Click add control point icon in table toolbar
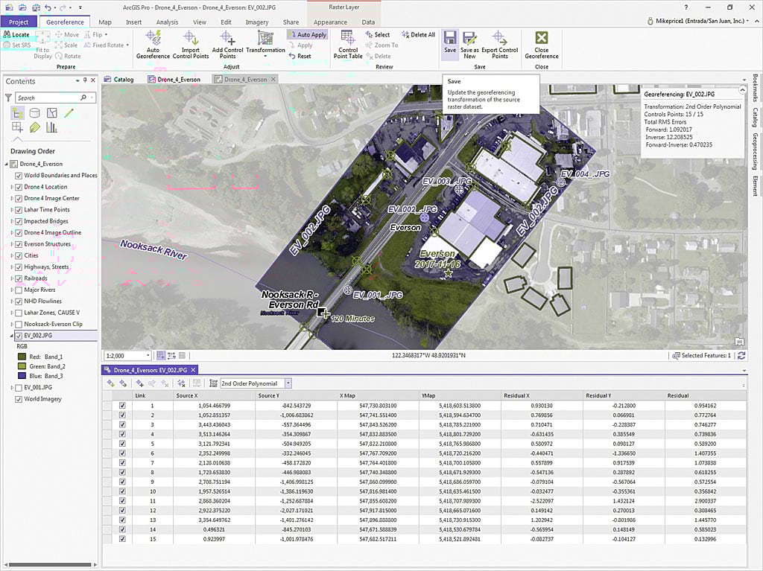The width and height of the screenshot is (763, 571). click(x=140, y=383)
